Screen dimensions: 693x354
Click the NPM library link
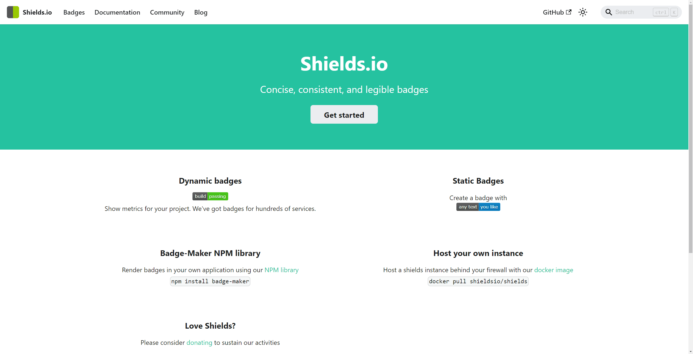coord(282,269)
